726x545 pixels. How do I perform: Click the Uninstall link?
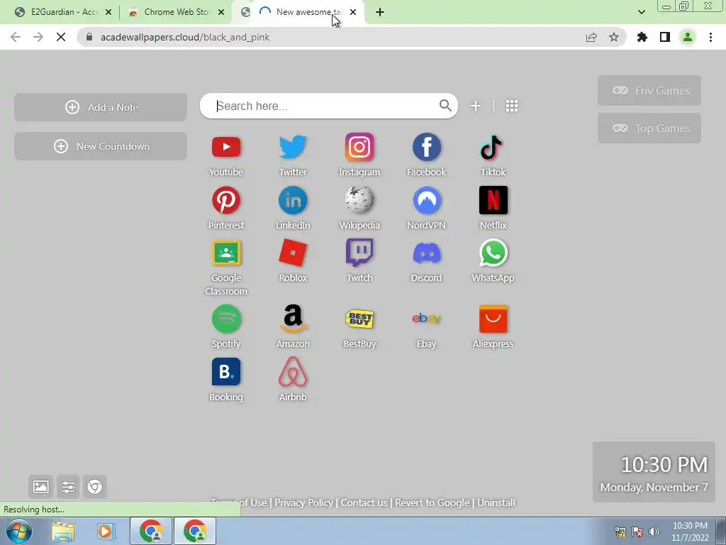(496, 502)
